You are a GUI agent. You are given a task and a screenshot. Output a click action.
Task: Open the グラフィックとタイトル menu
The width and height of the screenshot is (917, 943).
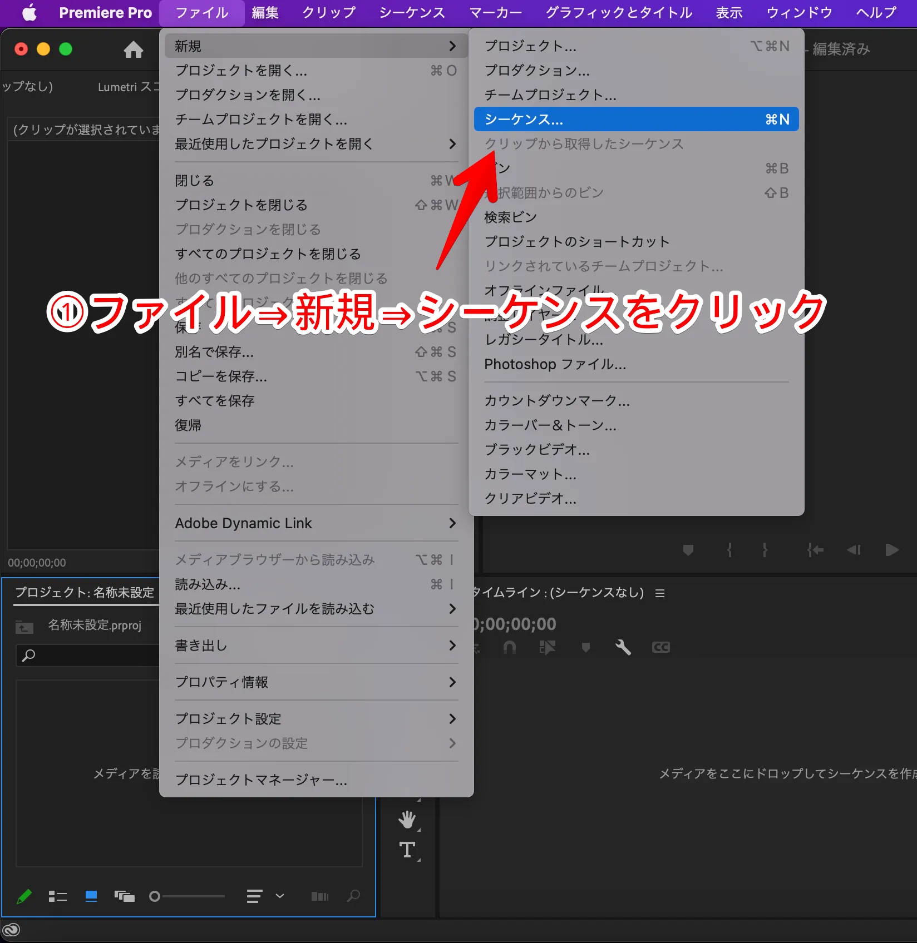tap(619, 13)
